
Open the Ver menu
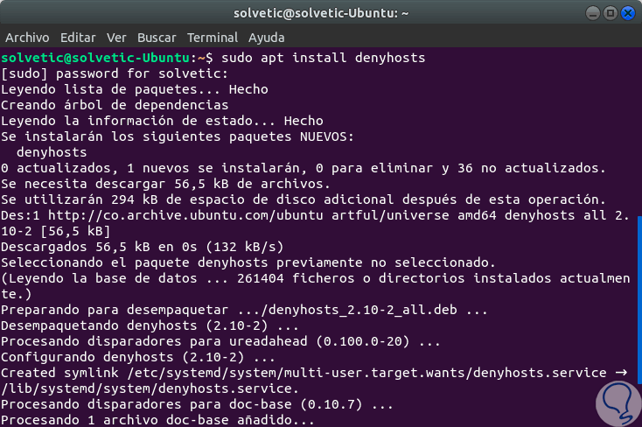tap(116, 38)
